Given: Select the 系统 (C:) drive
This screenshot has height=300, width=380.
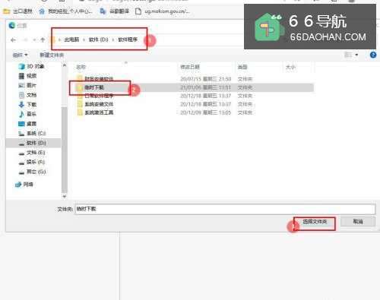Looking at the screenshot, I should pyautogui.click(x=32, y=133).
